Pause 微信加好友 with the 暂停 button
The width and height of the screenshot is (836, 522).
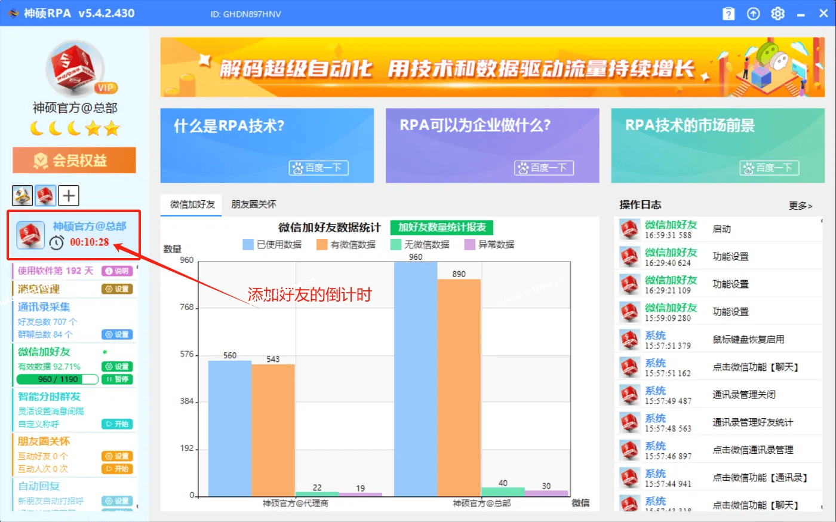click(x=117, y=379)
